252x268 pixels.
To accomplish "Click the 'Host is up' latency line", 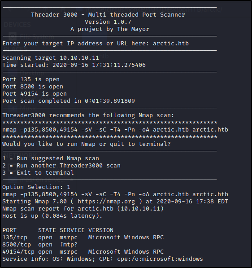I will (52, 216).
